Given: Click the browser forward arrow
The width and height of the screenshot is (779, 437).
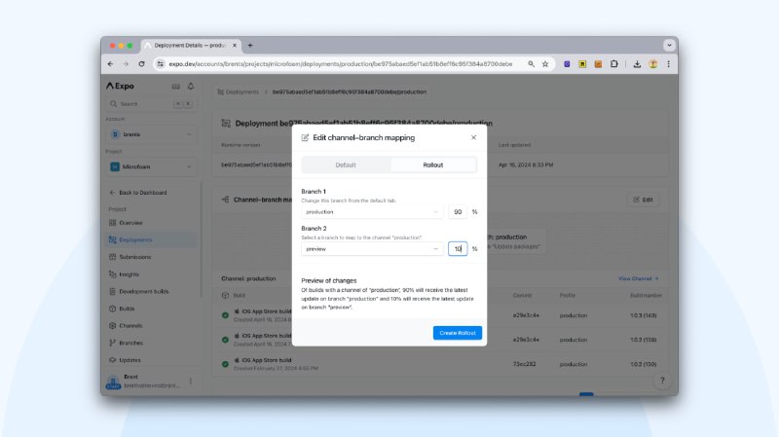Looking at the screenshot, I should 126,64.
